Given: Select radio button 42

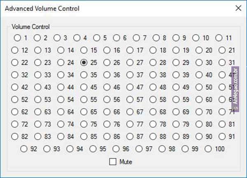Looking at the screenshot, I should [x=15, y=87].
